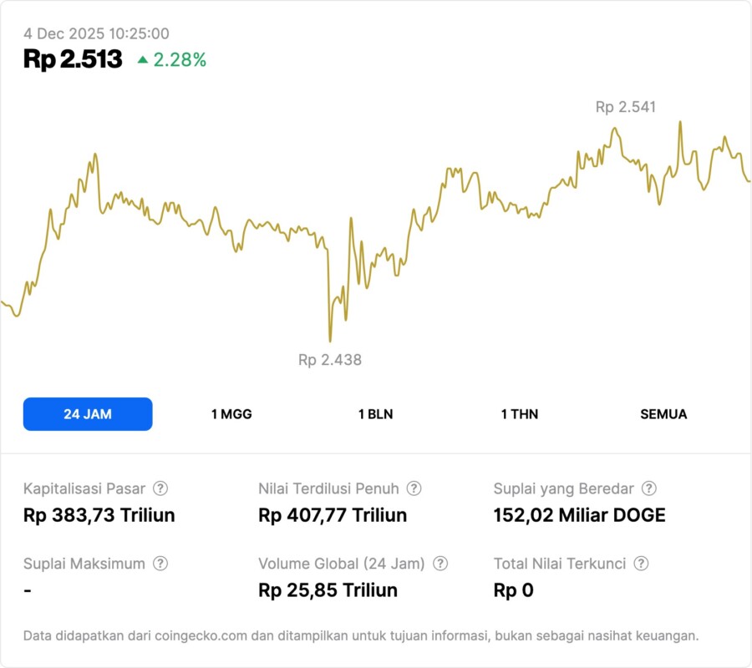Click the green up-arrow change indicator
Image resolution: width=752 pixels, height=668 pixels.
point(143,60)
